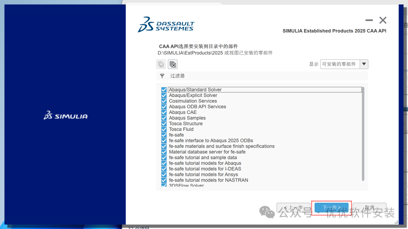Click the installable components combo box

click(340, 64)
